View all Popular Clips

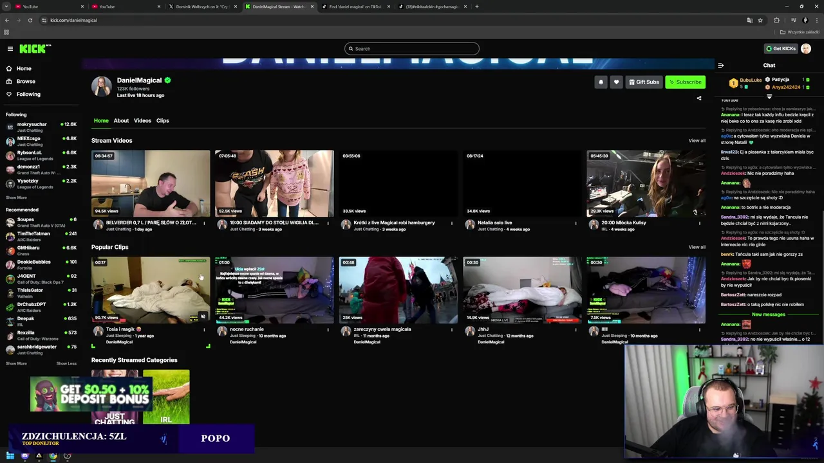[x=697, y=247]
